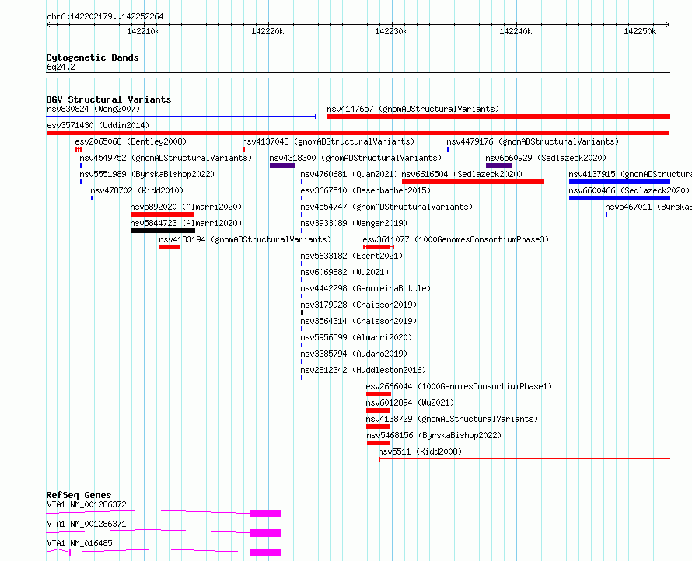This screenshot has height=561, width=692.
Task: Click nsv4554747 gnomAD label
Action: coord(386,207)
